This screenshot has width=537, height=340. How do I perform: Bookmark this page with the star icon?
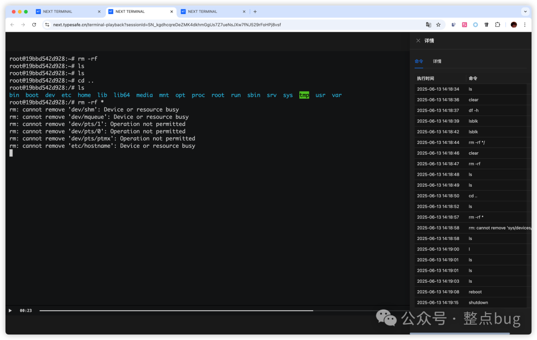438,24
